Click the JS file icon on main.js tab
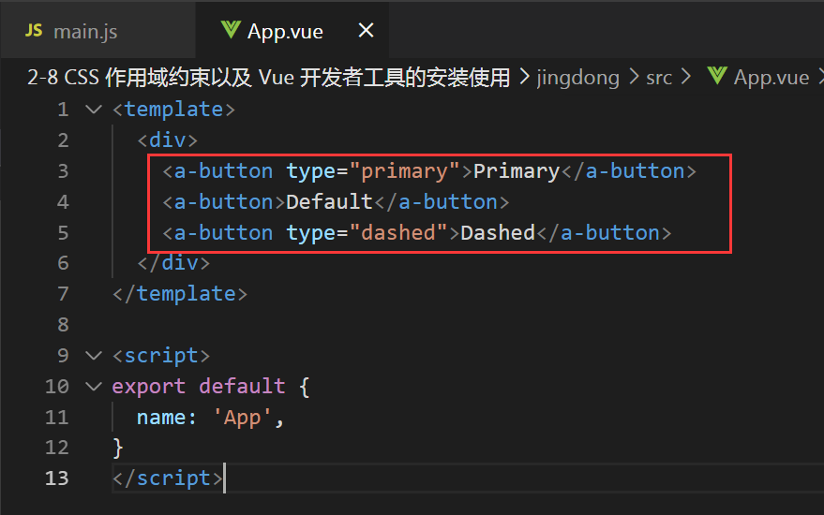The width and height of the screenshot is (824, 515). [x=34, y=31]
